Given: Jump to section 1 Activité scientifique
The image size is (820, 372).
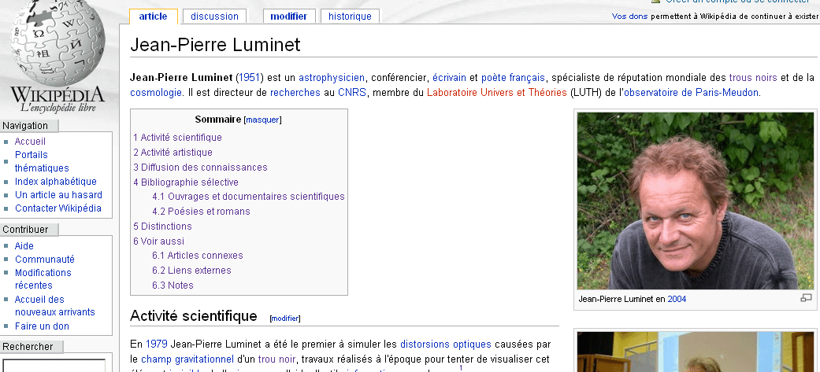Looking at the screenshot, I should click(x=177, y=138).
